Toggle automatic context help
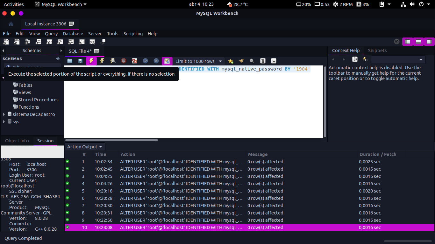435x244 pixels. click(x=365, y=59)
